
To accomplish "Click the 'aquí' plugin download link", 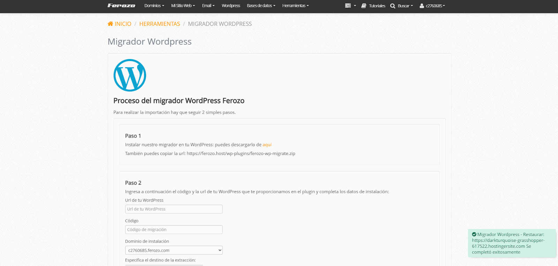I will tap(267, 145).
